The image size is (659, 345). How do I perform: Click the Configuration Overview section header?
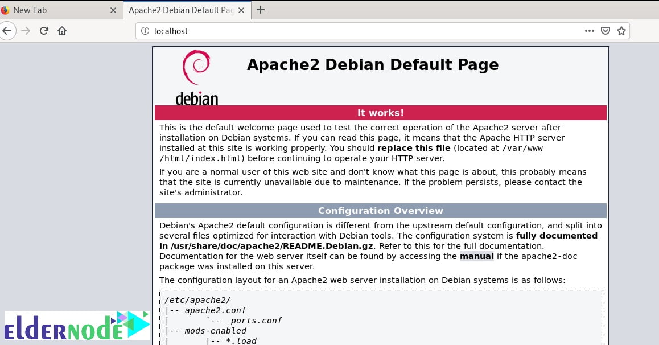coord(380,211)
